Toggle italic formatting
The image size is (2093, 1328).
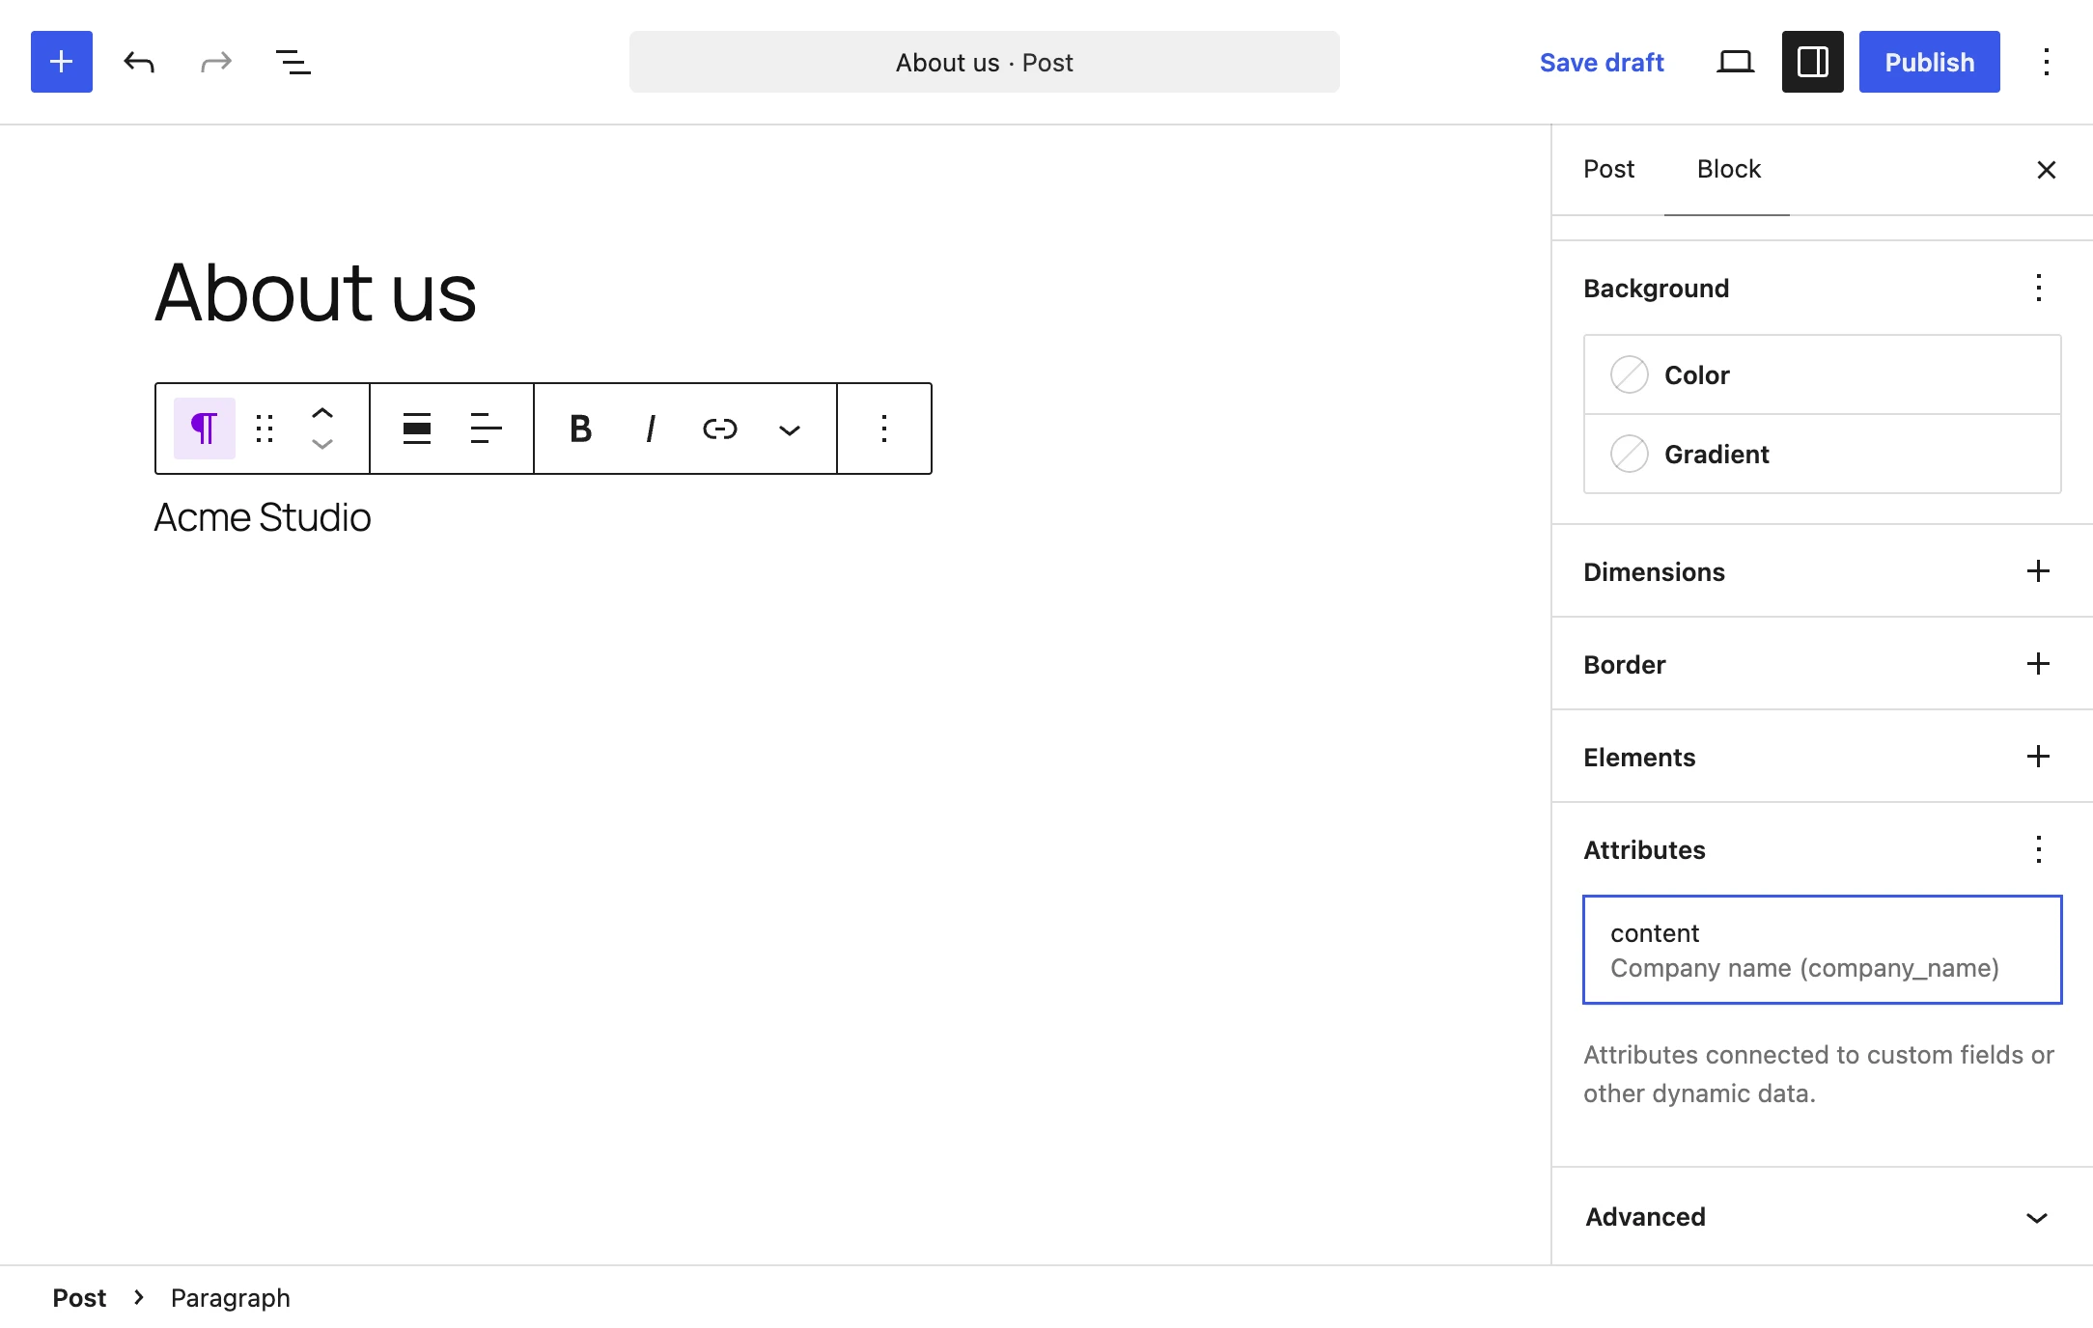click(x=651, y=429)
